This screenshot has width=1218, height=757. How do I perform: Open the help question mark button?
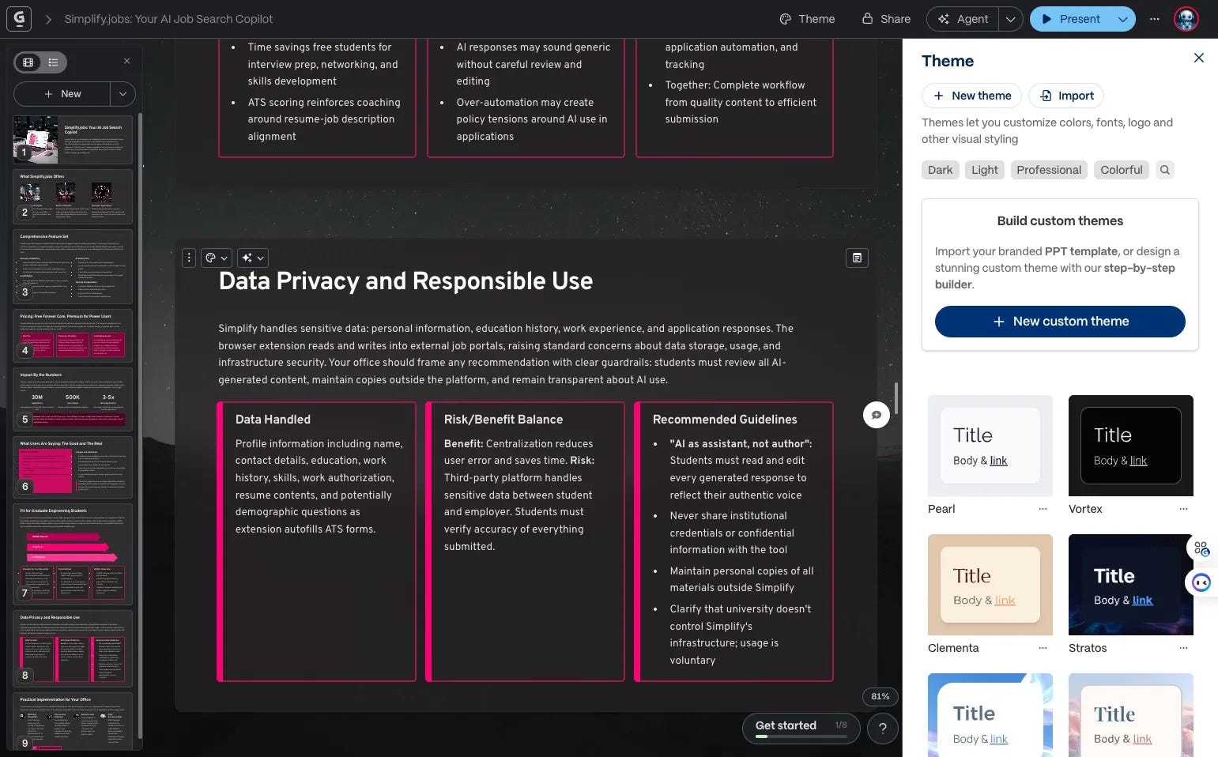tap(883, 729)
